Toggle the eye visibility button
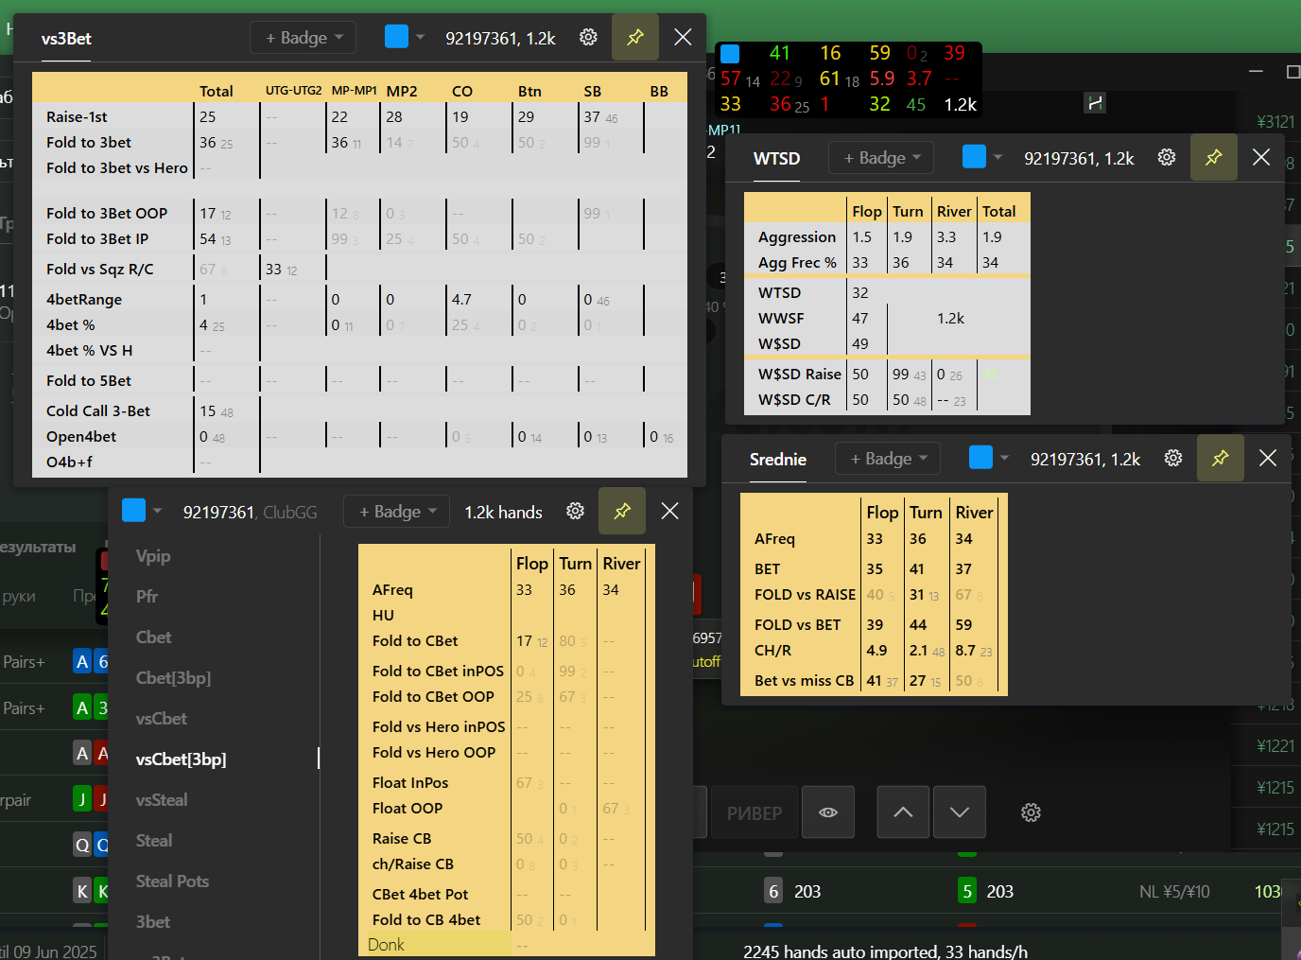 [x=828, y=812]
